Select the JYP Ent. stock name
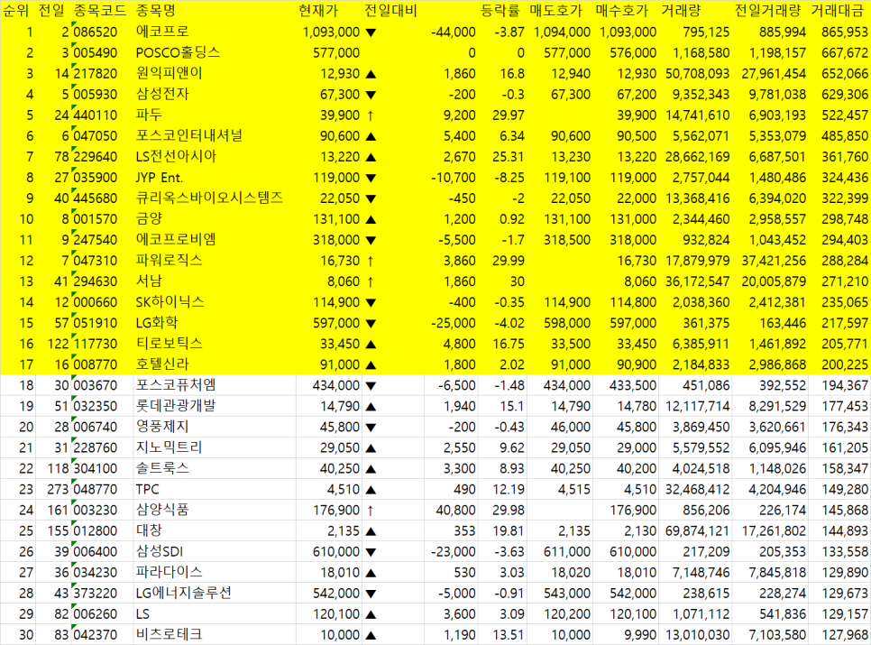871x645 pixels. [160, 178]
